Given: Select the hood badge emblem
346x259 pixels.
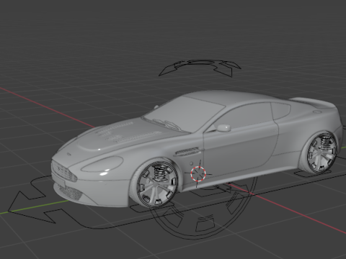Looking at the screenshot, I should (68, 154).
